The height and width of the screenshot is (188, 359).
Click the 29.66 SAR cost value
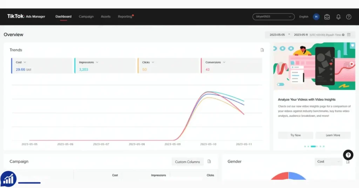click(x=23, y=70)
